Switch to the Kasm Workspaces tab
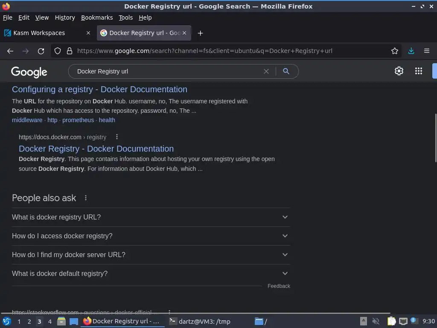Screen dimensions: 437x328 [47, 33]
